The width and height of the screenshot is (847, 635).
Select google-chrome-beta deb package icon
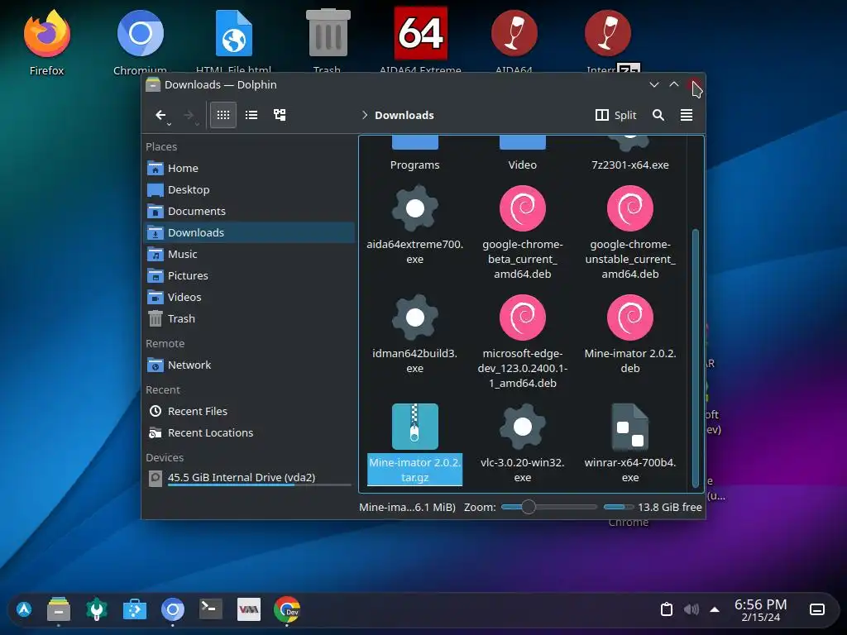pyautogui.click(x=523, y=208)
